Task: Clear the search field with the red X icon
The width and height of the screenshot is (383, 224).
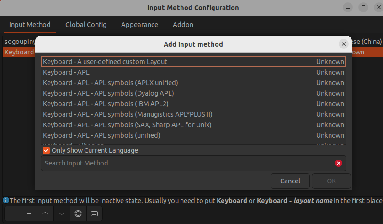Action: click(338, 163)
